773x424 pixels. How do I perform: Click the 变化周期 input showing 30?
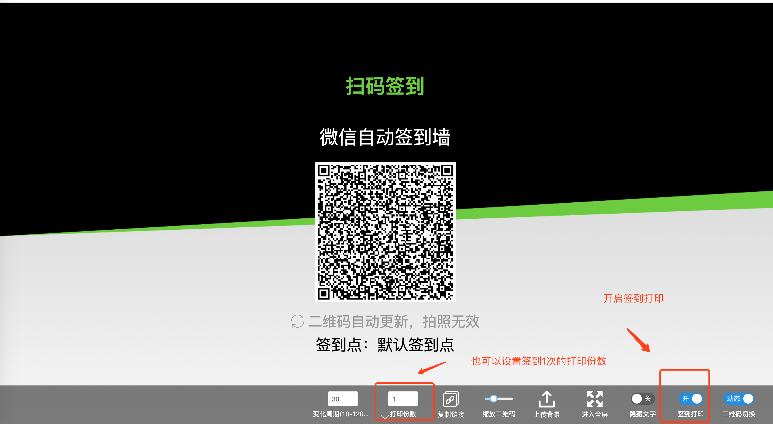click(343, 399)
